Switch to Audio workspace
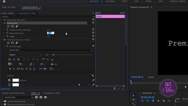Image resolution: width=188 pixels, height=106 pixels. (161, 1)
